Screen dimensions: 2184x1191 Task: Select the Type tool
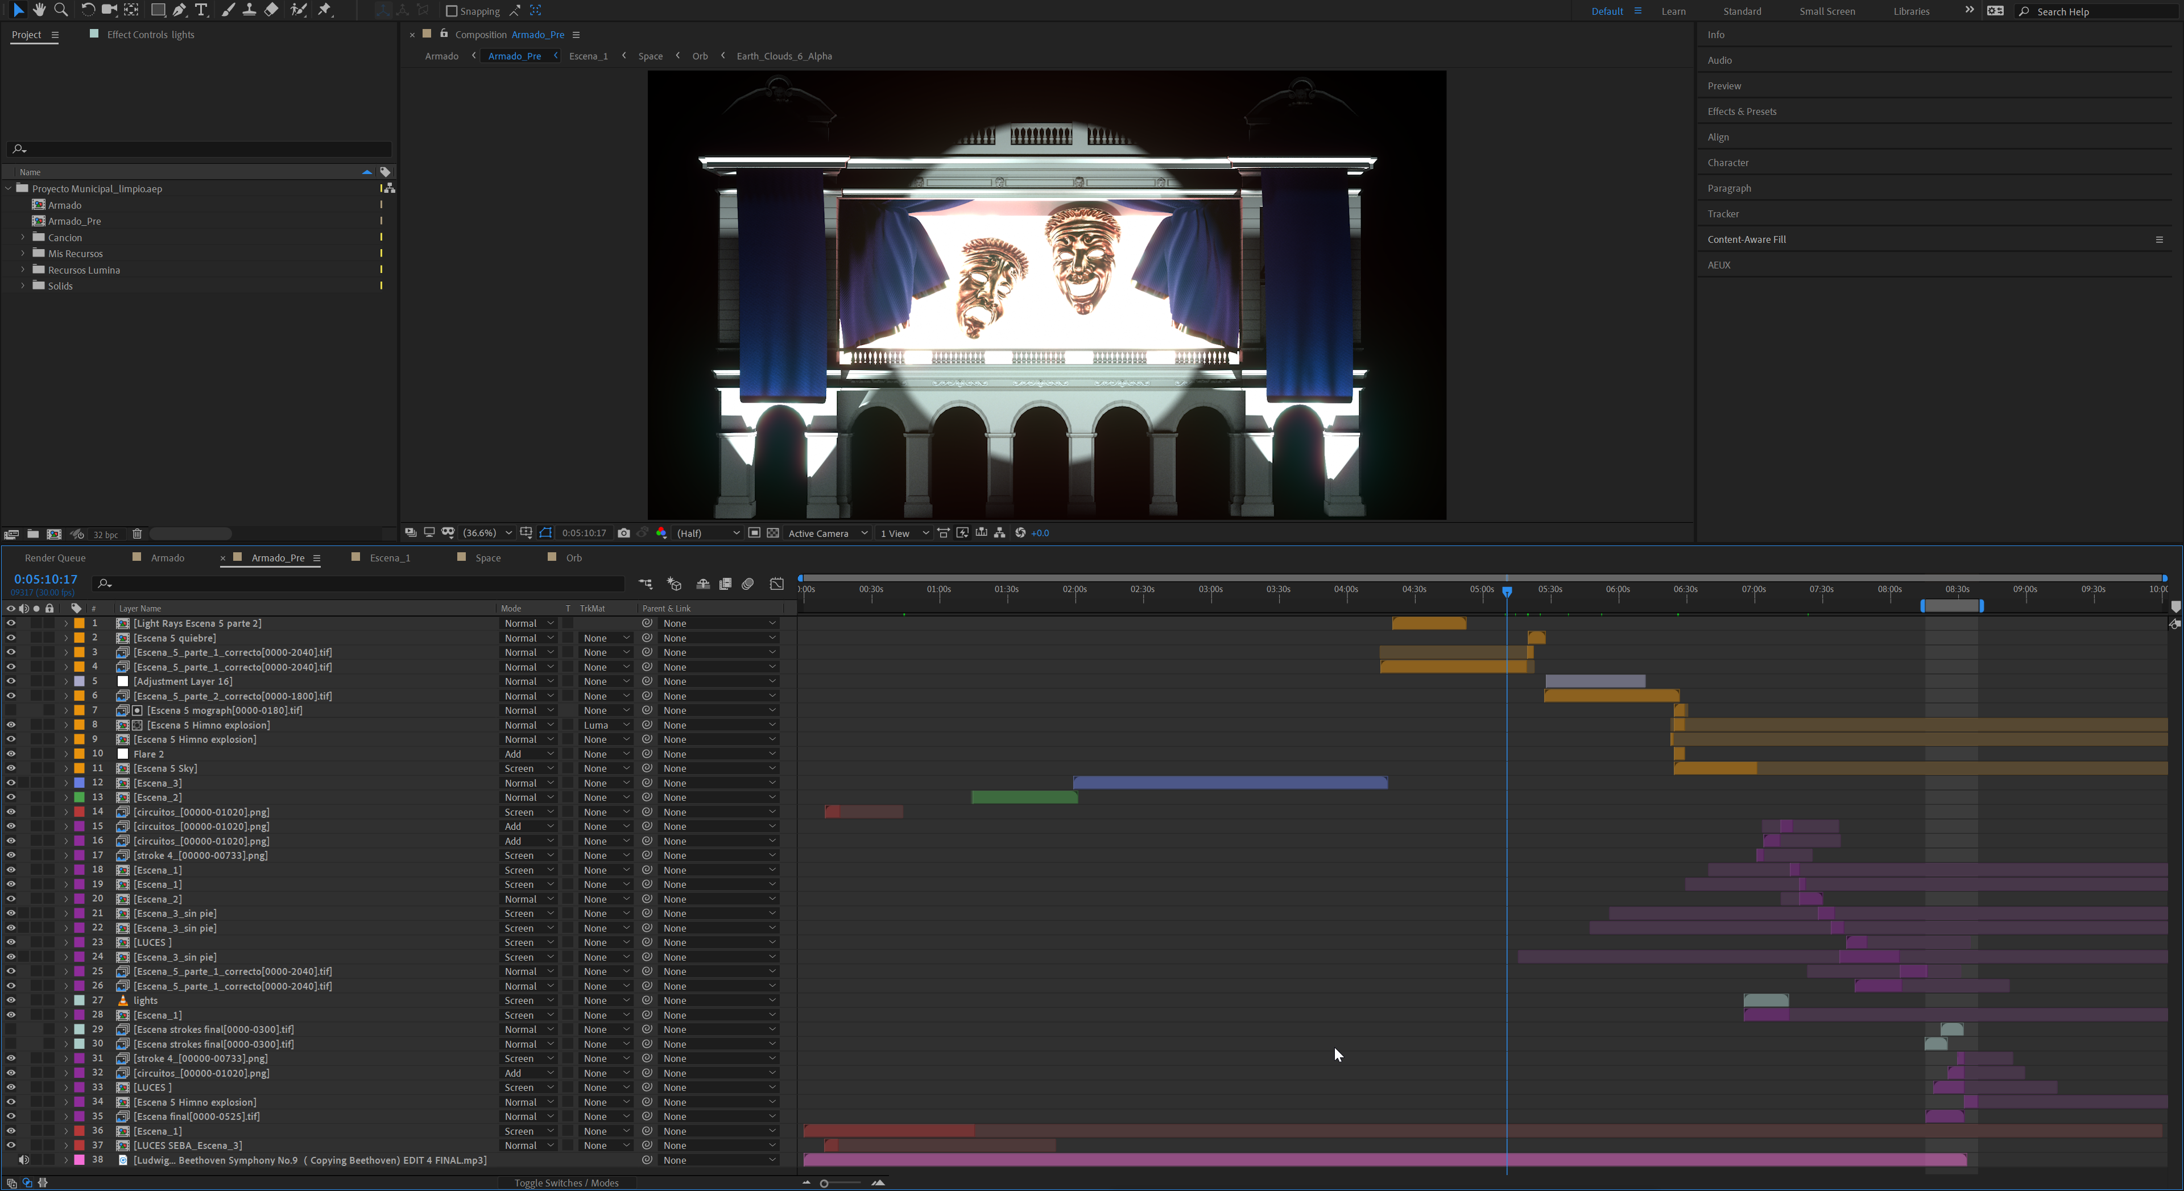201,10
